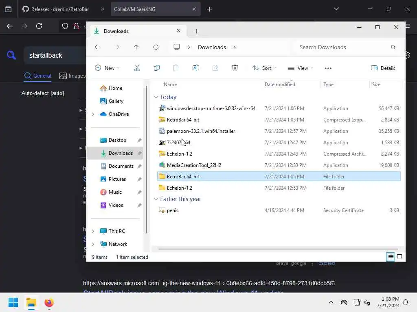The image size is (417, 312).
Task: Click the shield tracking protection icon in browser
Action: coord(65,26)
